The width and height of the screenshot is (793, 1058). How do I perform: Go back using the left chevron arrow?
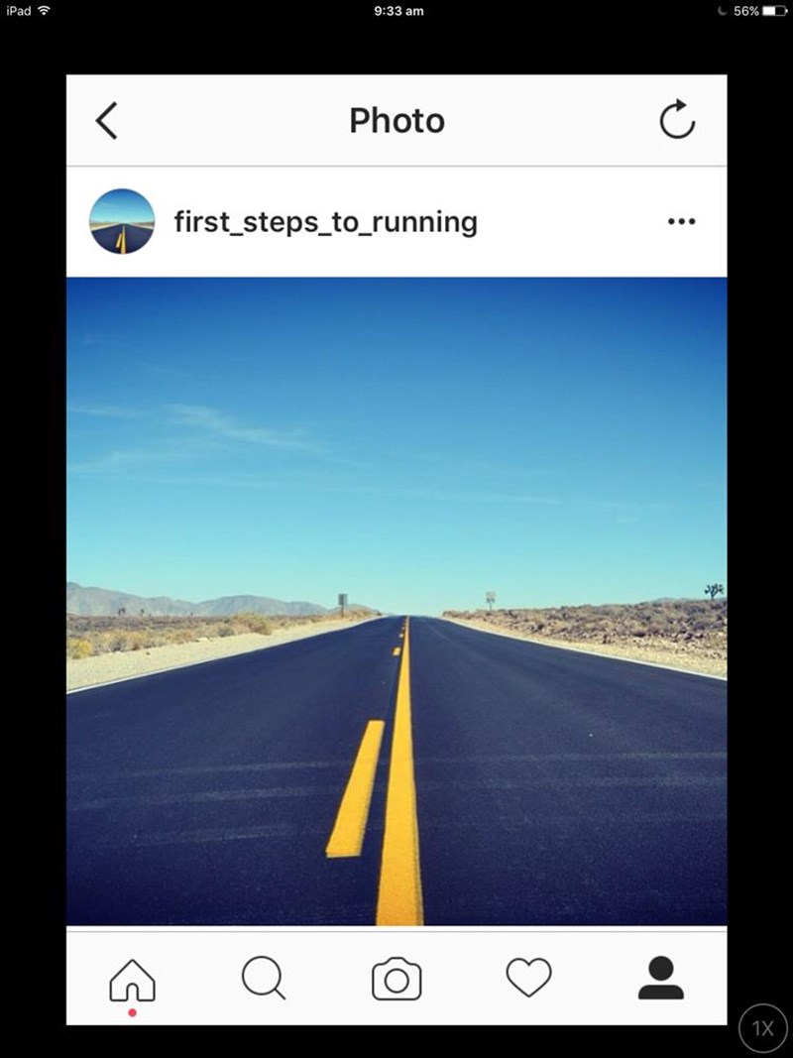coord(106,121)
